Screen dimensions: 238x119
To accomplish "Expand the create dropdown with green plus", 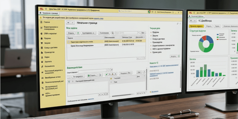I will pos(92,75).
